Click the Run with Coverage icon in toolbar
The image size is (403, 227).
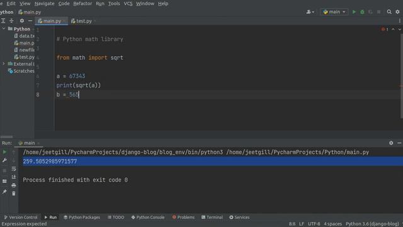(x=370, y=12)
